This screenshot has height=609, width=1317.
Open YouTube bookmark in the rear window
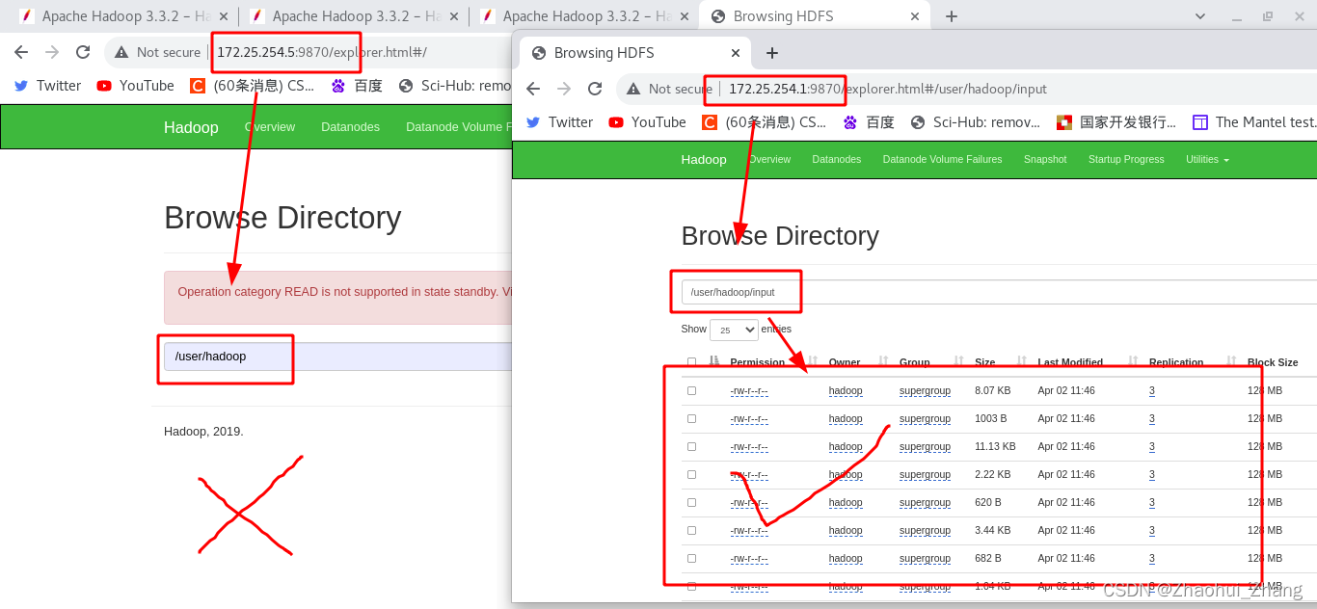click(135, 85)
